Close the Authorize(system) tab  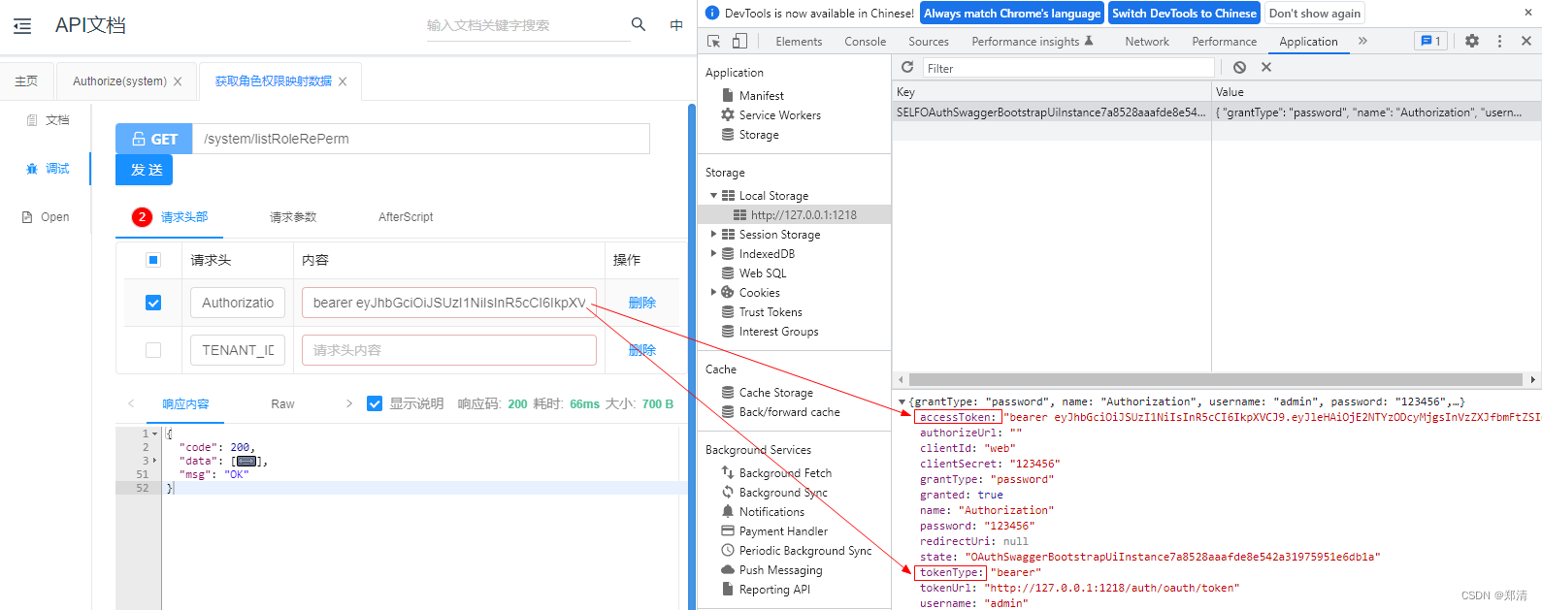pos(178,81)
